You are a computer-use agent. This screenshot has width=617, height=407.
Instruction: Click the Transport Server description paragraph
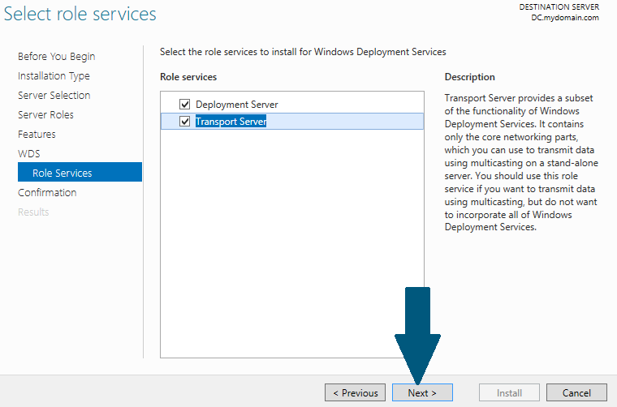coord(521,162)
